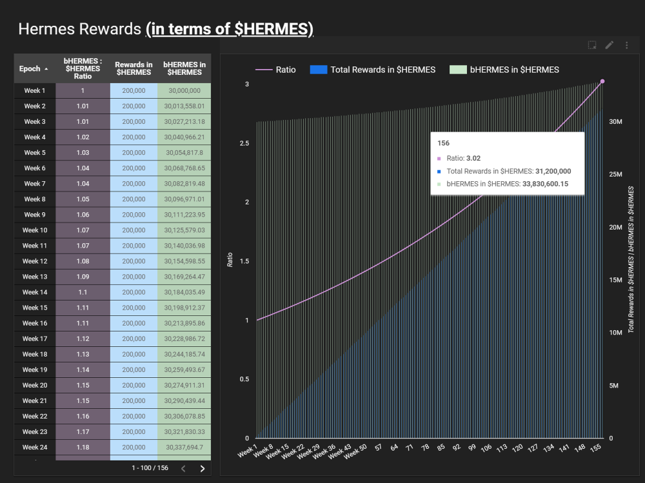Toggle Epoch column sort arrow
This screenshot has height=483, width=645.
46,69
